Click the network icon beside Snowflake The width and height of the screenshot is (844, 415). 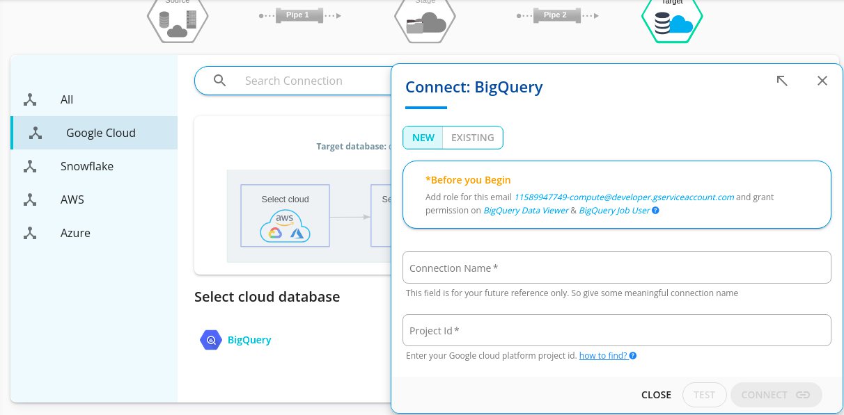30,166
